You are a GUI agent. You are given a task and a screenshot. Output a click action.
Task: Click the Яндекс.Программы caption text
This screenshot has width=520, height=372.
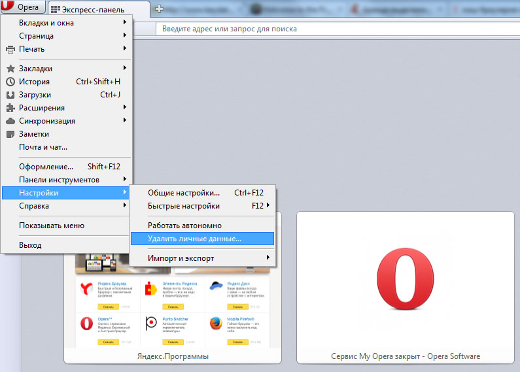173,356
